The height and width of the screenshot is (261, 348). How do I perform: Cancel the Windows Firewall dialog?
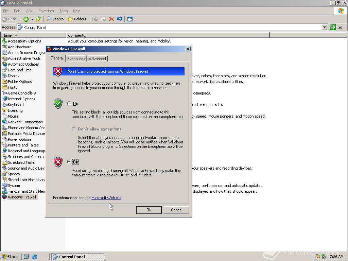pos(176,210)
